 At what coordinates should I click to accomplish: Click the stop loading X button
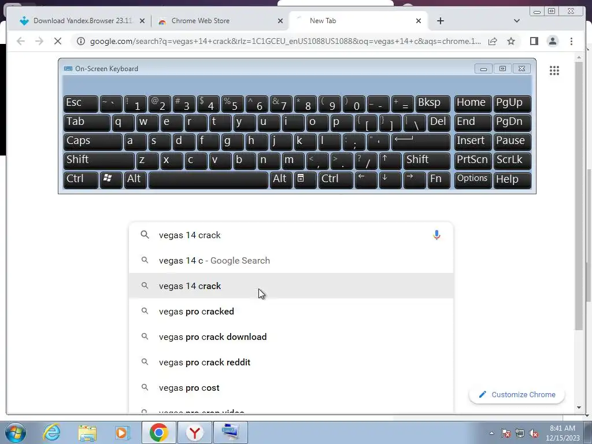58,41
